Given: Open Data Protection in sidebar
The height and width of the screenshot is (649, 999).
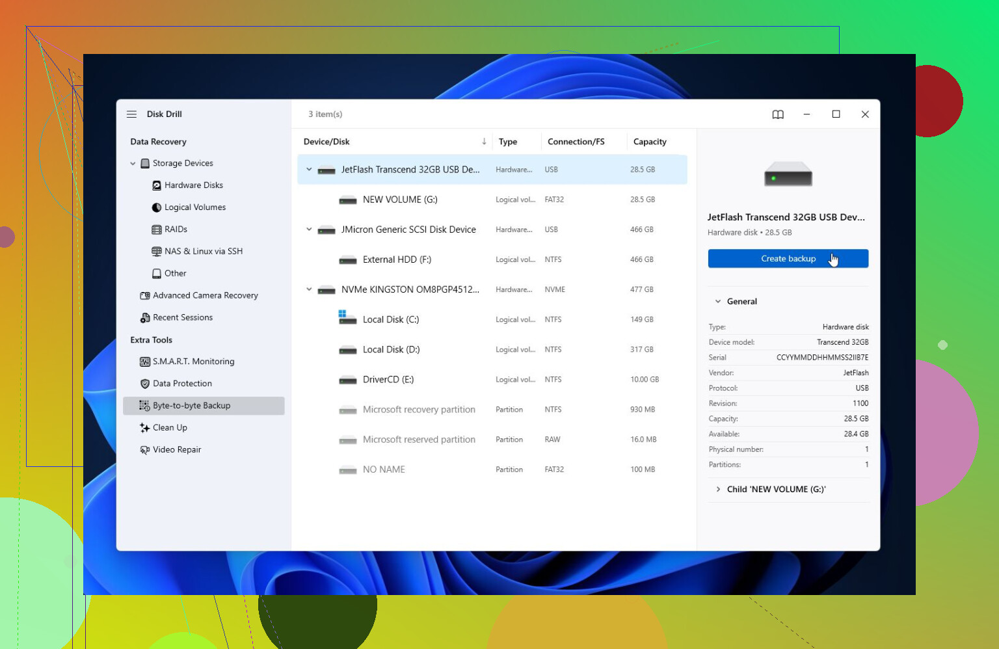Looking at the screenshot, I should click(x=182, y=384).
